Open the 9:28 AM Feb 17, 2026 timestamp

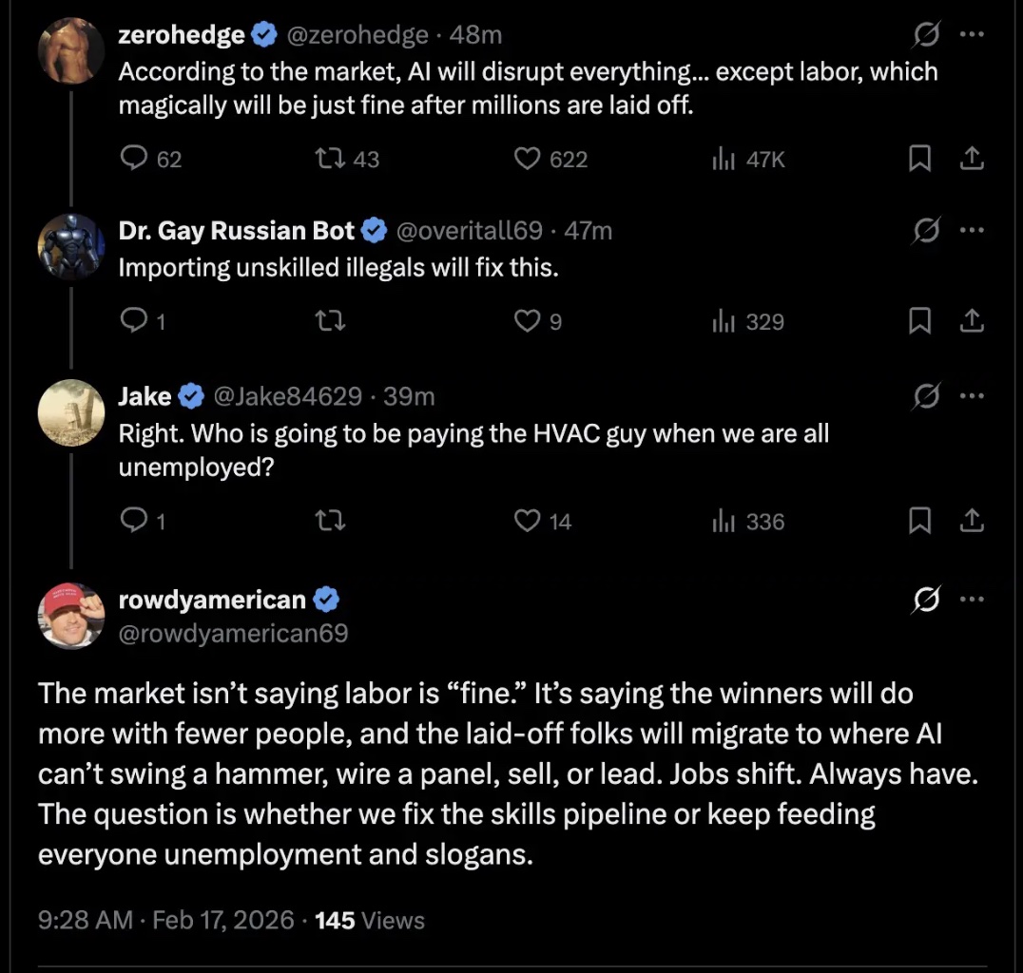click(x=167, y=921)
